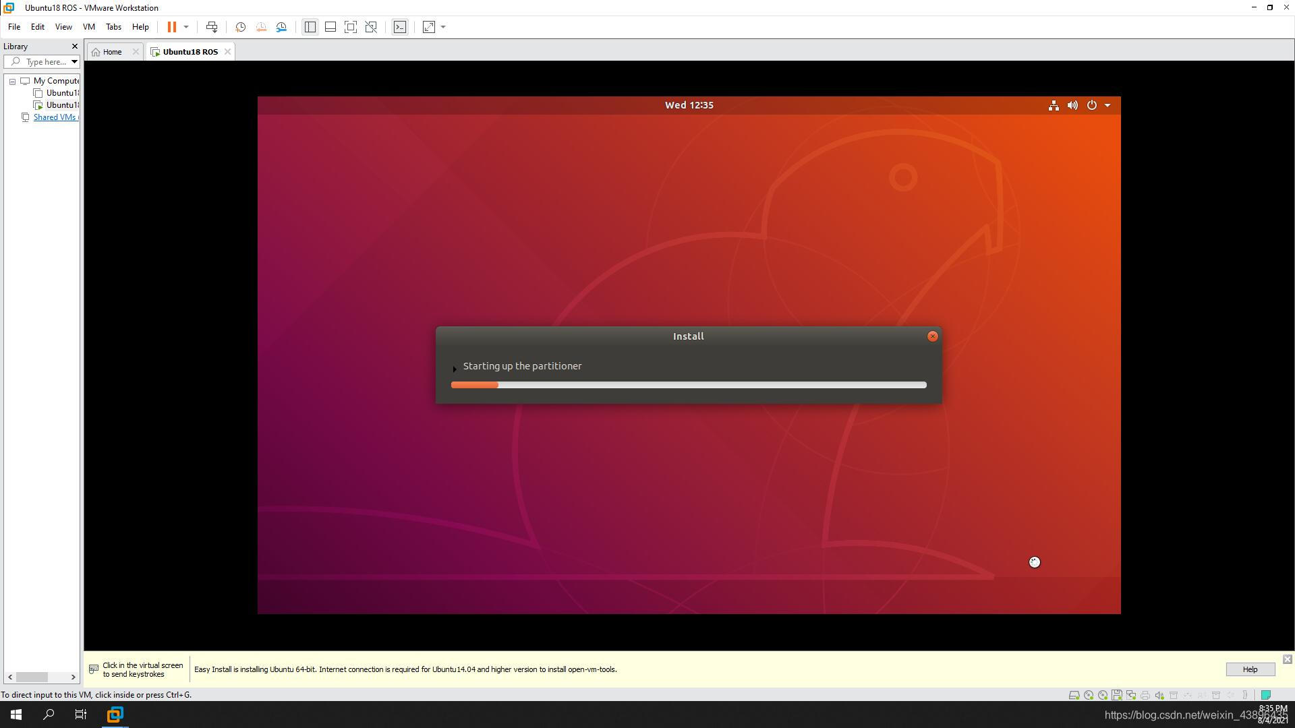Click the Pause VM button in the toolbar
The image size is (1295, 728).
point(172,27)
